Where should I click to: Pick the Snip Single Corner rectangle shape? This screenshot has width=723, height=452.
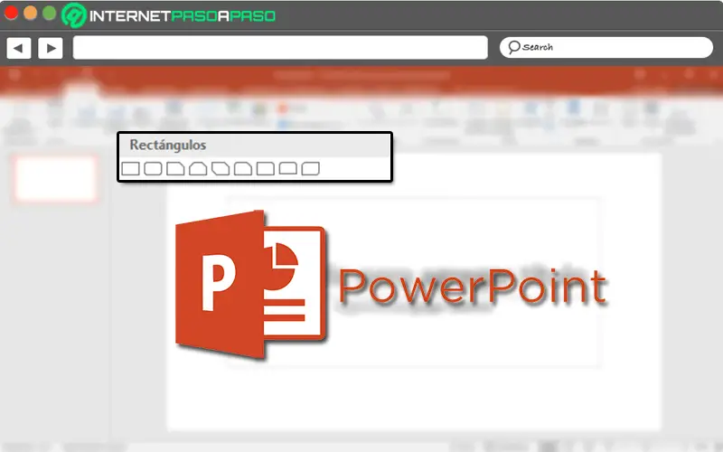click(x=175, y=168)
